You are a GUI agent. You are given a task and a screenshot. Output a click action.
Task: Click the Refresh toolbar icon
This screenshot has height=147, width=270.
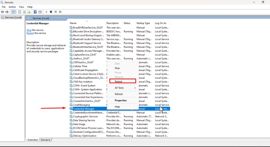pyautogui.click(x=24, y=12)
